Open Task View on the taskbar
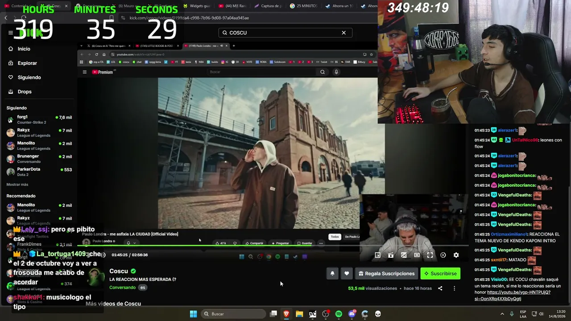The height and width of the screenshot is (321, 571). click(273, 314)
